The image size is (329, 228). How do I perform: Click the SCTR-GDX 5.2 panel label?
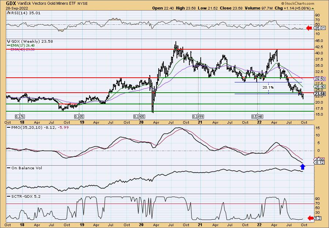[x=24, y=196]
